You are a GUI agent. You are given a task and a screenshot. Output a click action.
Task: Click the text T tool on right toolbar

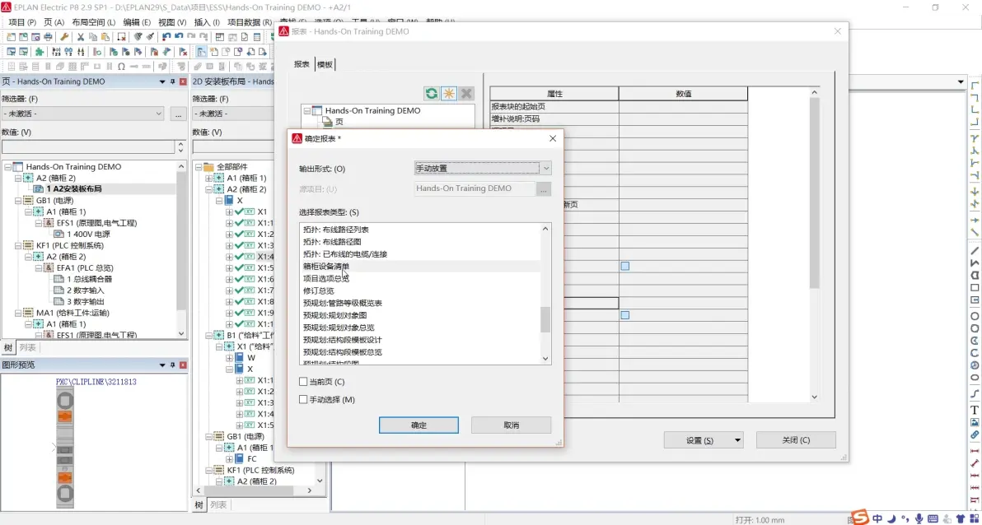[975, 410]
